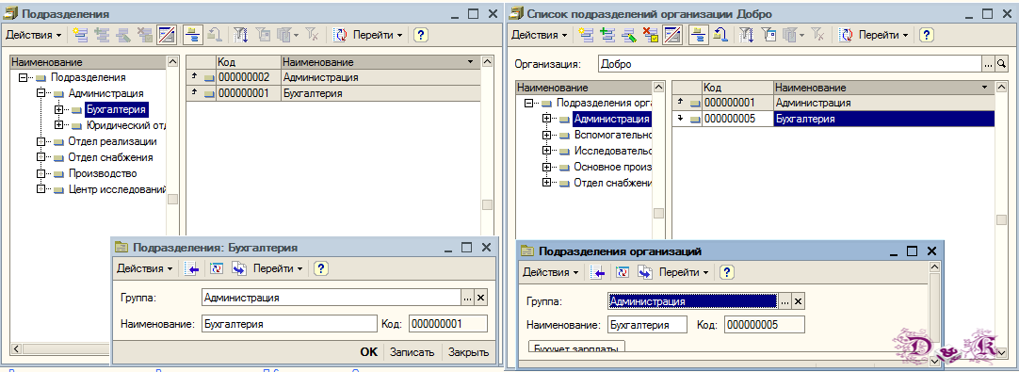The width and height of the screenshot is (1019, 372).
Task: Click the Reread icon in Подразделения организаций dialog
Action: [623, 272]
